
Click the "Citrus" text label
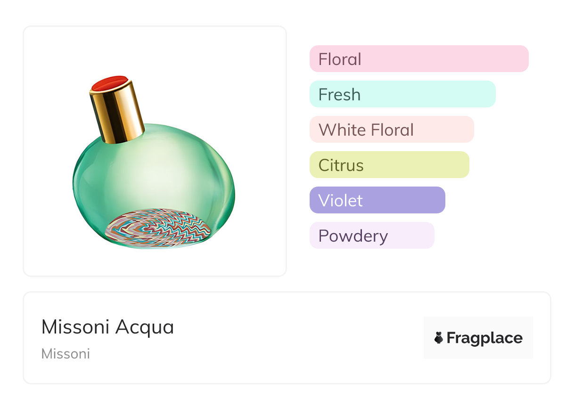(341, 165)
